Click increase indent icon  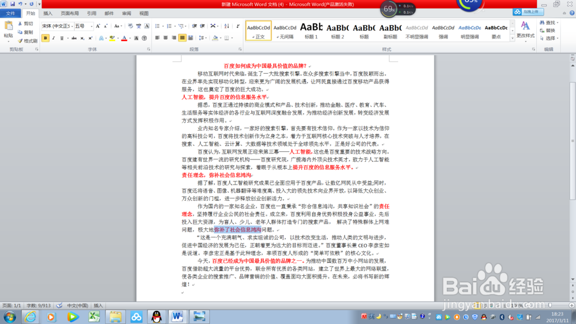click(x=202, y=26)
